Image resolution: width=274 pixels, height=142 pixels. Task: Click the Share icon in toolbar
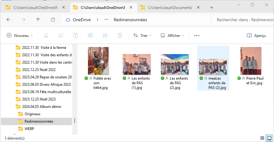(x=105, y=36)
